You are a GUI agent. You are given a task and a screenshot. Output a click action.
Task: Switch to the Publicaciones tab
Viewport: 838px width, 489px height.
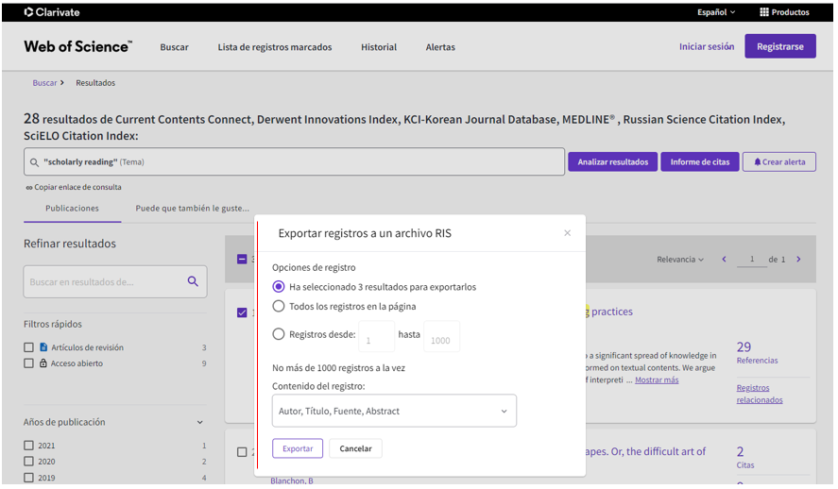(x=72, y=209)
